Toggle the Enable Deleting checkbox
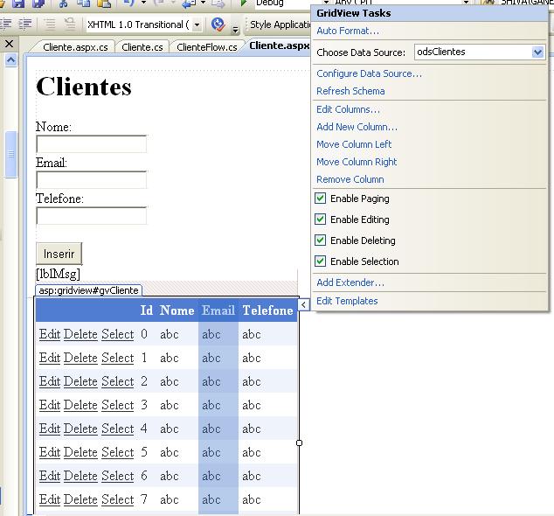The image size is (554, 516). click(321, 241)
